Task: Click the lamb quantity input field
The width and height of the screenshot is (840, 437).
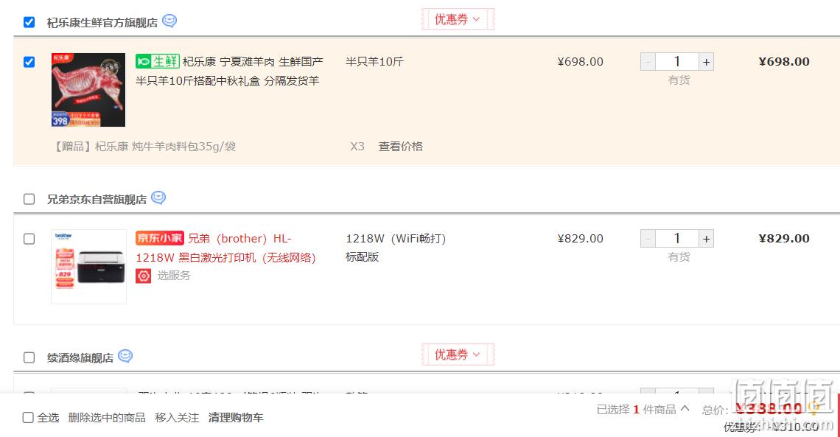Action: click(677, 62)
